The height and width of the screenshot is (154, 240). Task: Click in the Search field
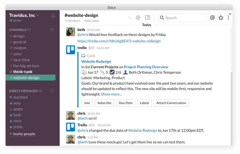182,18
